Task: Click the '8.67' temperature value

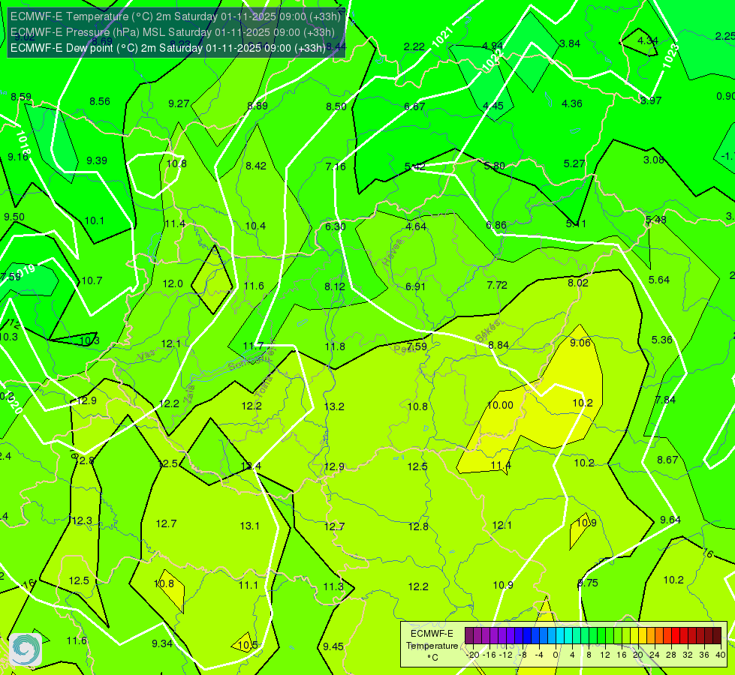Action: pyautogui.click(x=667, y=460)
